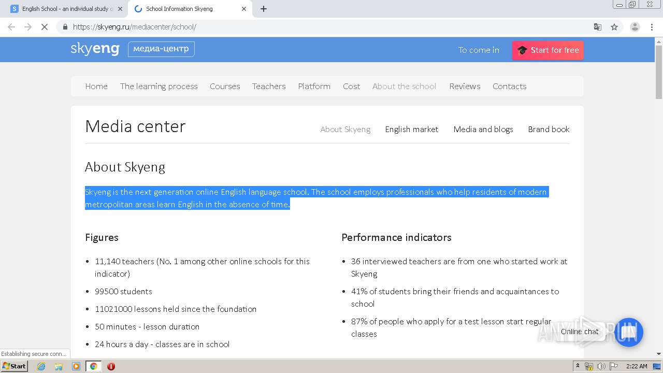Go to the Home menu item
663x373 pixels.
click(96, 87)
